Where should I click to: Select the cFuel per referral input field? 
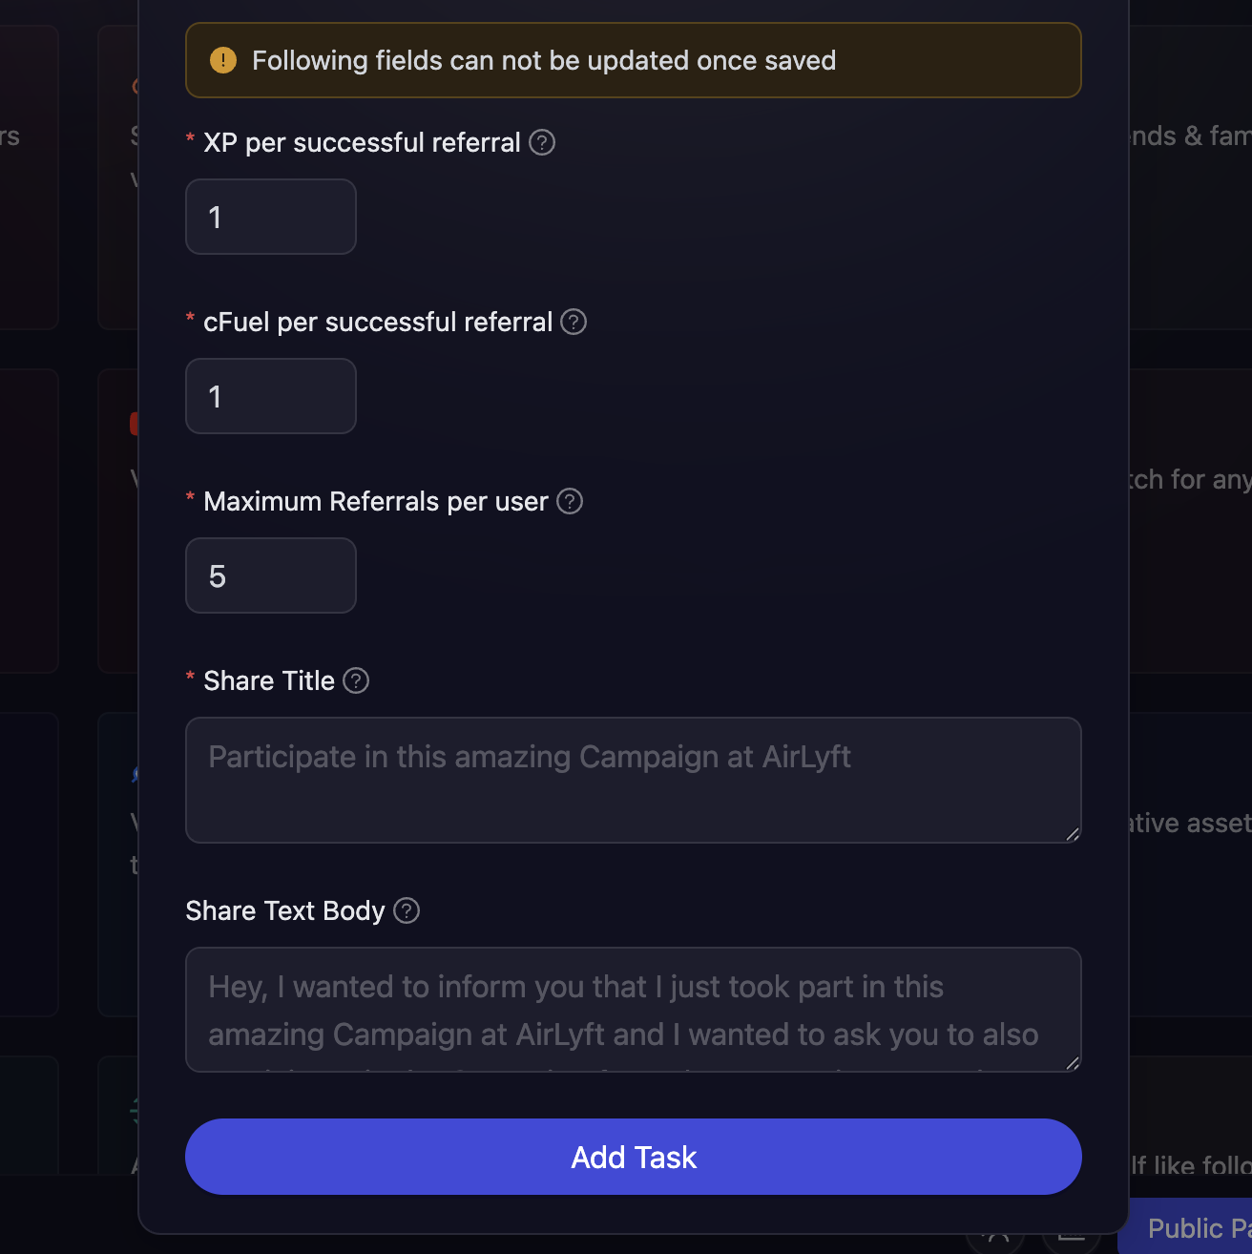coord(270,396)
